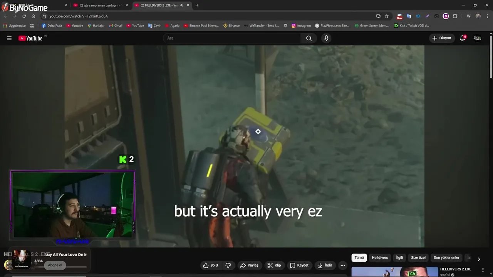Bookmark this page with the star
Viewport: 493px width, 277px height.
387,16
